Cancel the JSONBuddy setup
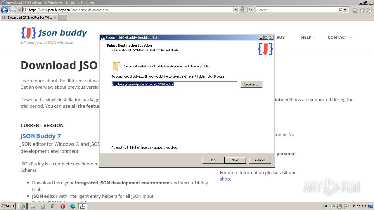This screenshot has height=210, width=374. 260,160
